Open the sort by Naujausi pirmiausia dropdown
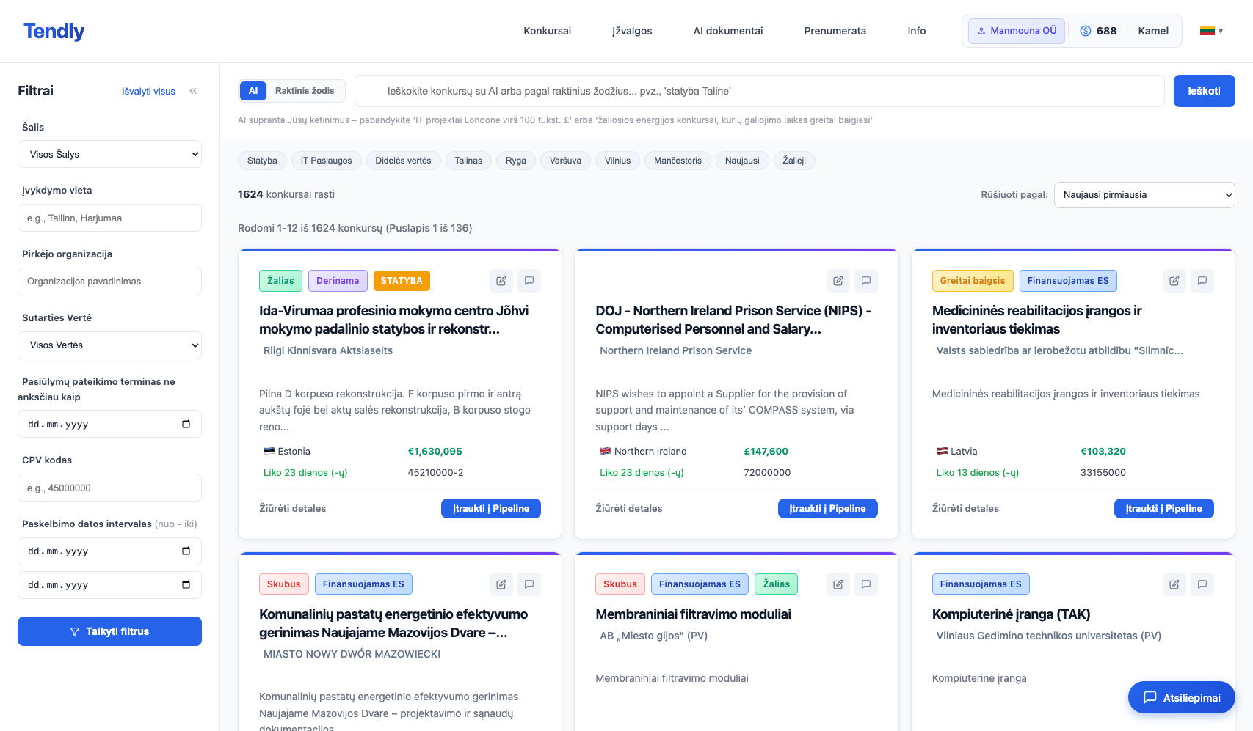This screenshot has height=731, width=1253. [x=1144, y=195]
